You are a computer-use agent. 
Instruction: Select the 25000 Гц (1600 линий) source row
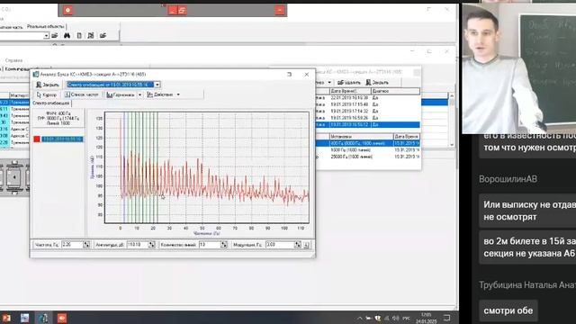coord(367,157)
